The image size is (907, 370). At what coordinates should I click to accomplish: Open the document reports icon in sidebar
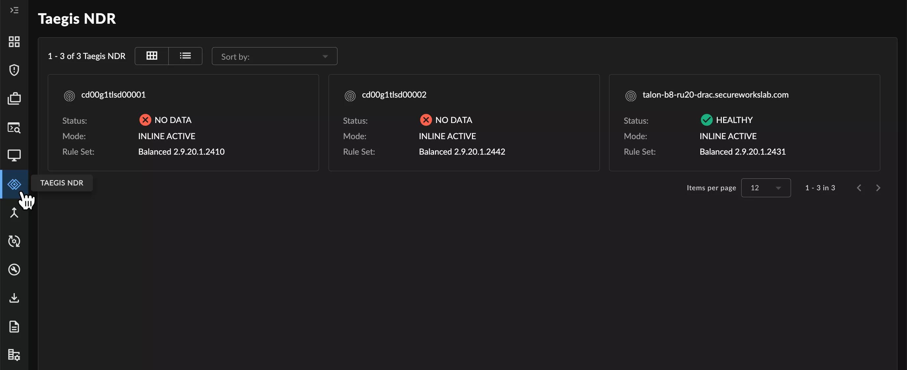(x=14, y=327)
